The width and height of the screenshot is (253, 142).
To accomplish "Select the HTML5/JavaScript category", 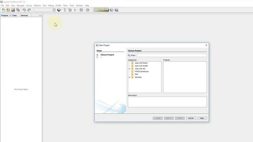I will (142, 71).
